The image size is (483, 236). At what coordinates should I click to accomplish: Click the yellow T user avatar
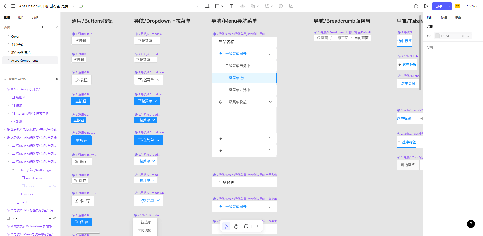(458, 6)
